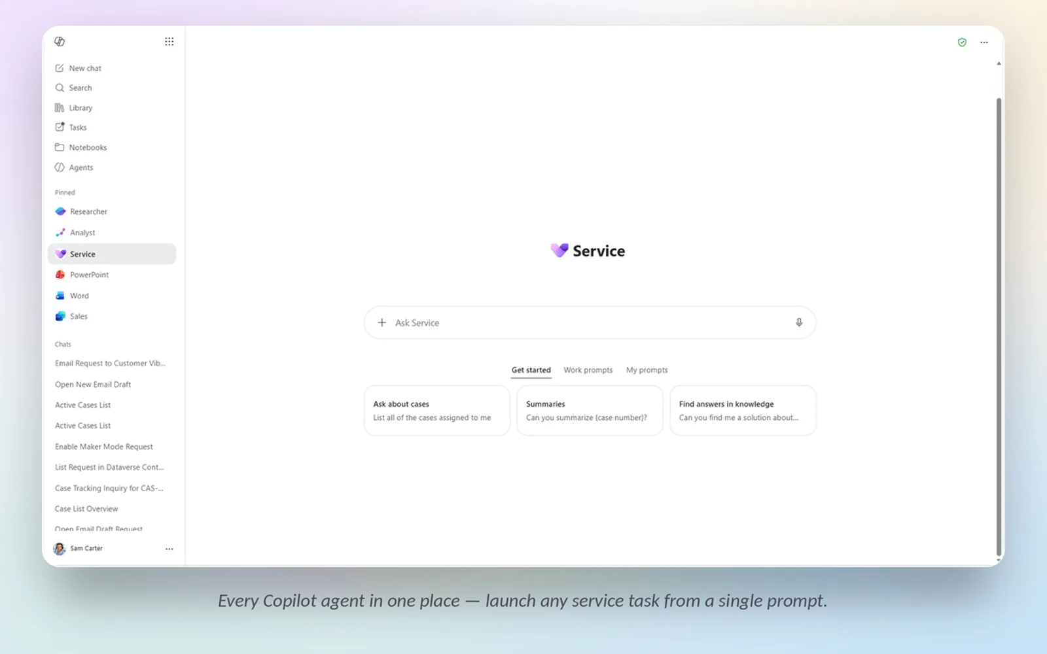The width and height of the screenshot is (1047, 654).
Task: Click the plus attach icon in prompt box
Action: click(382, 322)
